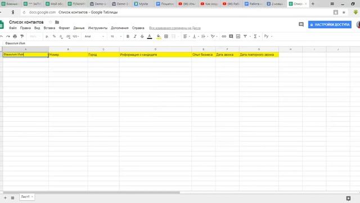Image resolution: width=360 pixels, height=203 pixels.
Task: Toggle bold formatting
Action: 128,36
